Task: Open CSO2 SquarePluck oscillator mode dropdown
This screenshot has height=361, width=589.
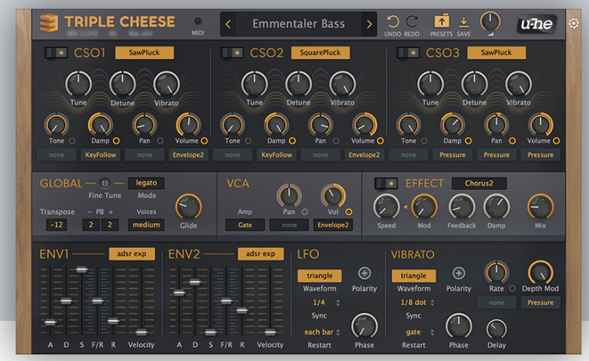Action: (320, 53)
